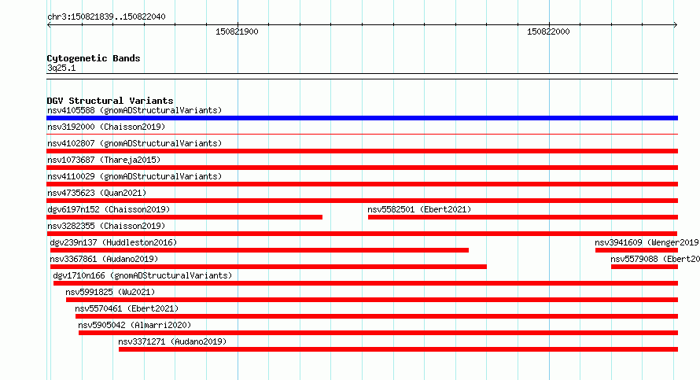This screenshot has width=700, height=380.
Task: Select the nsv3192000 (Chaisson2019) label
Action: coord(106,127)
